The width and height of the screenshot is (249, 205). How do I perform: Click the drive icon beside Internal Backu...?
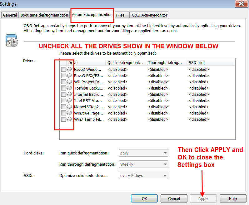(69, 94)
